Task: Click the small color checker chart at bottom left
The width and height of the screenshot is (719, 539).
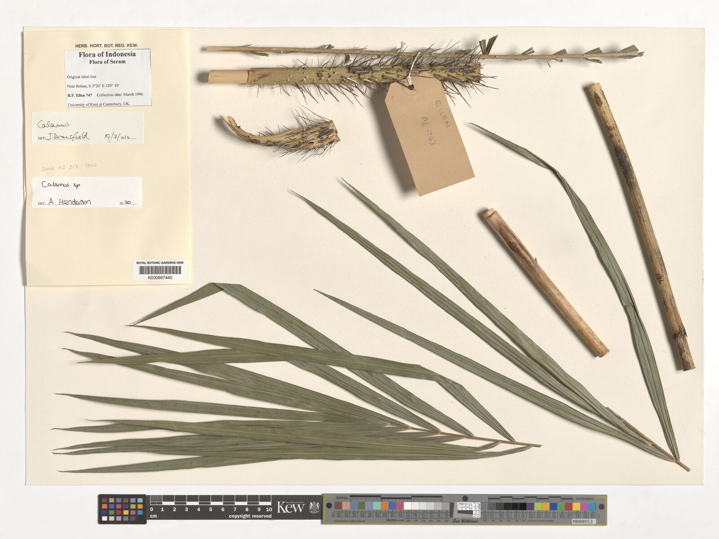Action: [122, 509]
